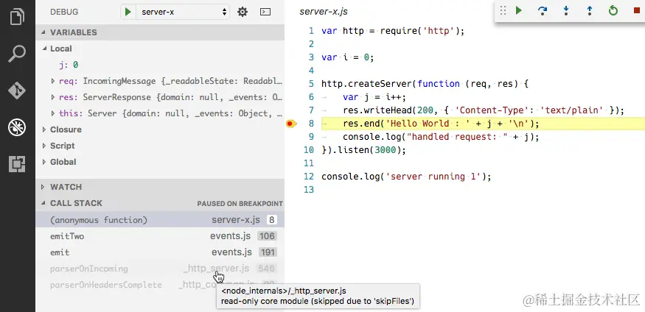
Task: Click the 'handled request' console.log line
Action: 441,137
